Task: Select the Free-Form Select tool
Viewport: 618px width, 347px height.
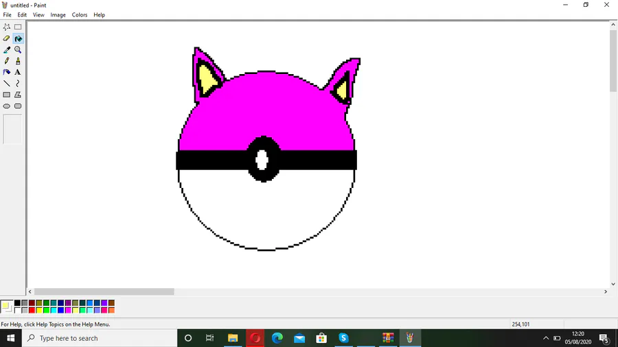Action: [7, 27]
